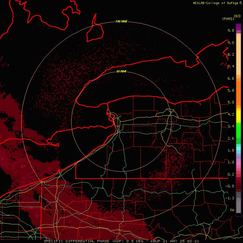
Task: Pick the pink band on the color bar
Action: [238, 164]
